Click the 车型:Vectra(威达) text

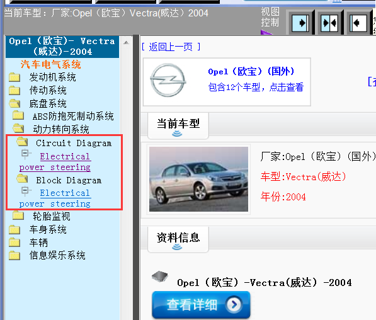tap(303, 177)
